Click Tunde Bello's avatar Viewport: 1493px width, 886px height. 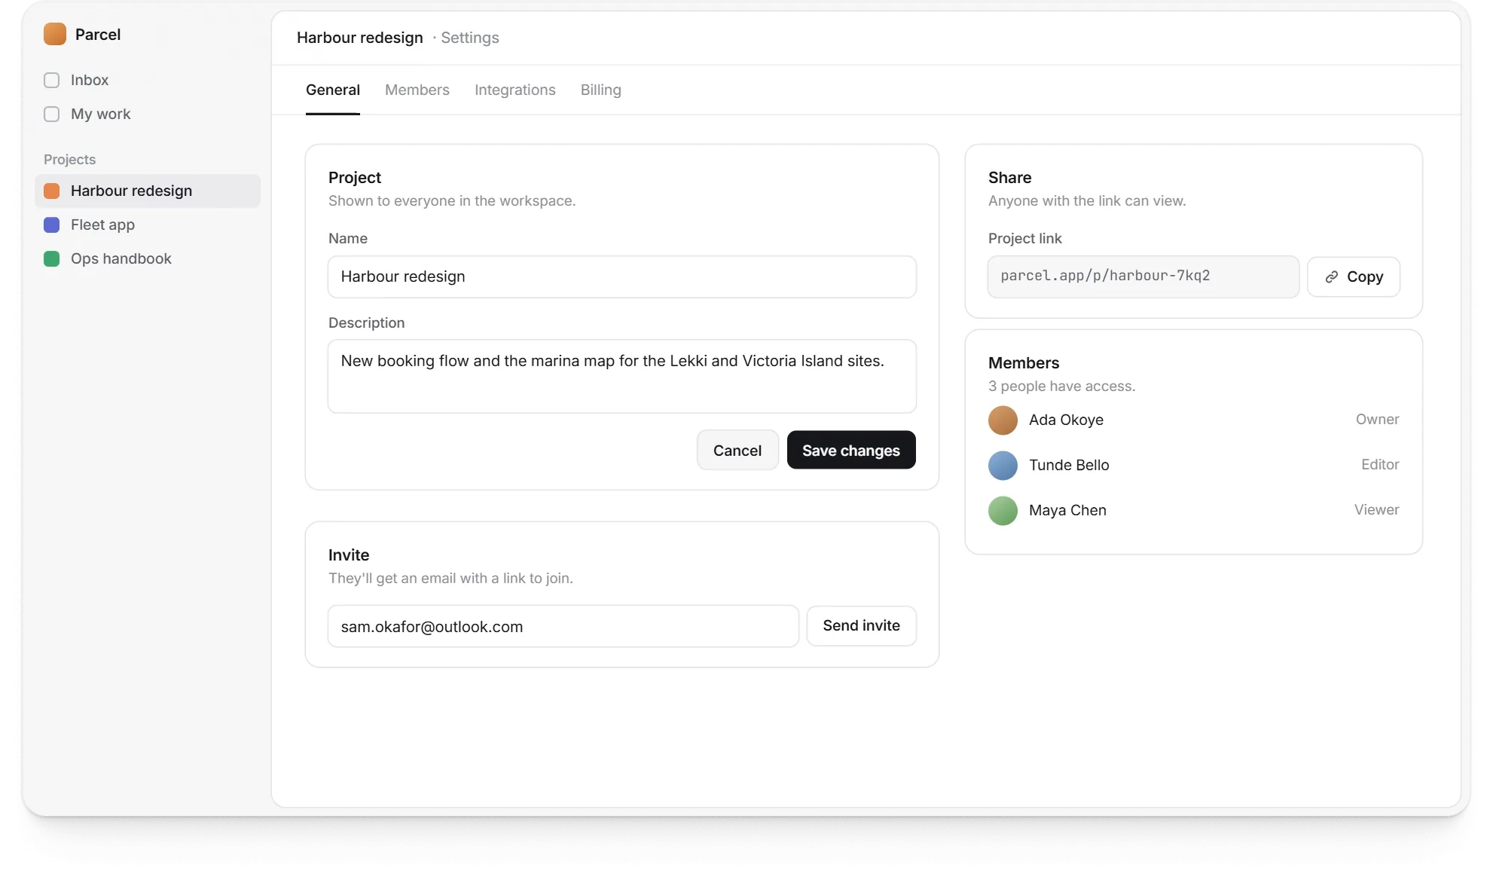1003,465
